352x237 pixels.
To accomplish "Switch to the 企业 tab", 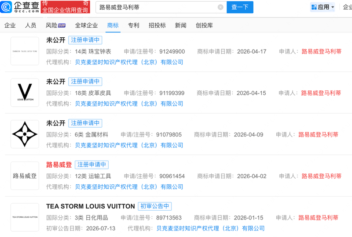I will coord(10,25).
